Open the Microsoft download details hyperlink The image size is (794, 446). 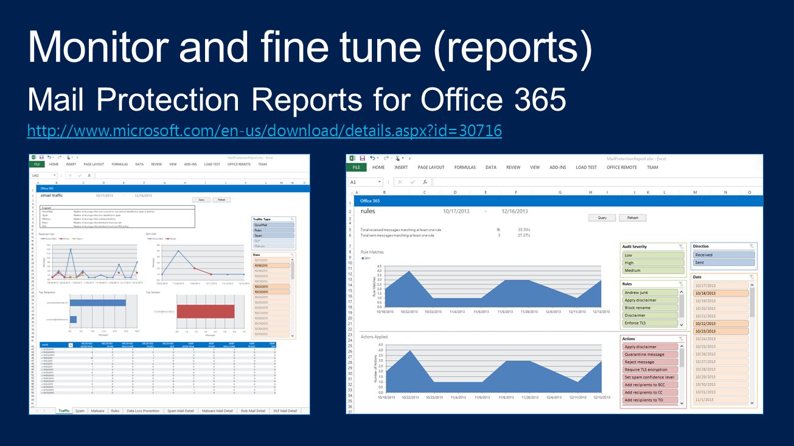click(265, 130)
